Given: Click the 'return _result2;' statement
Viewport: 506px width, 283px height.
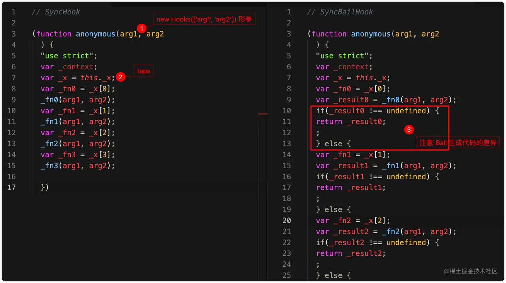Looking at the screenshot, I should point(351,254).
